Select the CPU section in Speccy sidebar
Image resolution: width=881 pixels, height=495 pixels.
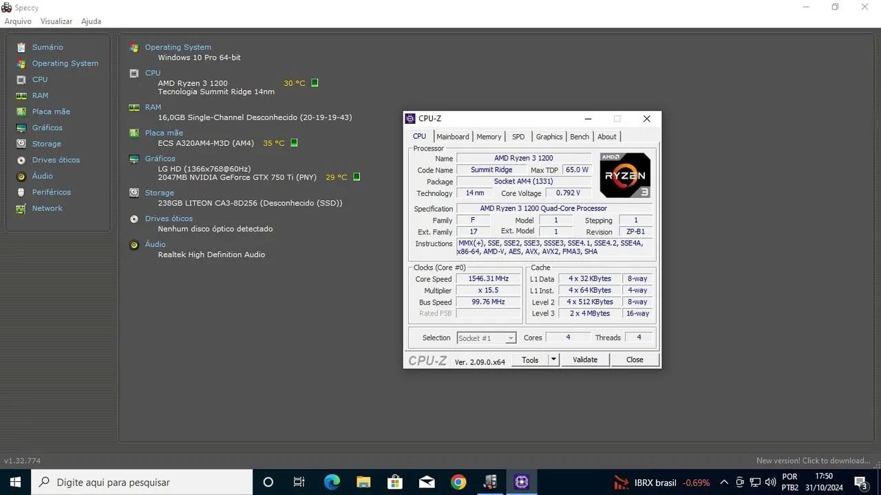22,79
